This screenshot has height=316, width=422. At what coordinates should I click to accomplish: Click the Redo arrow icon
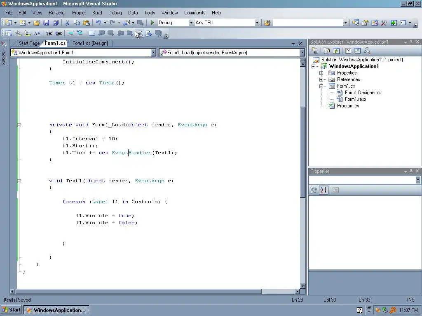(112, 23)
